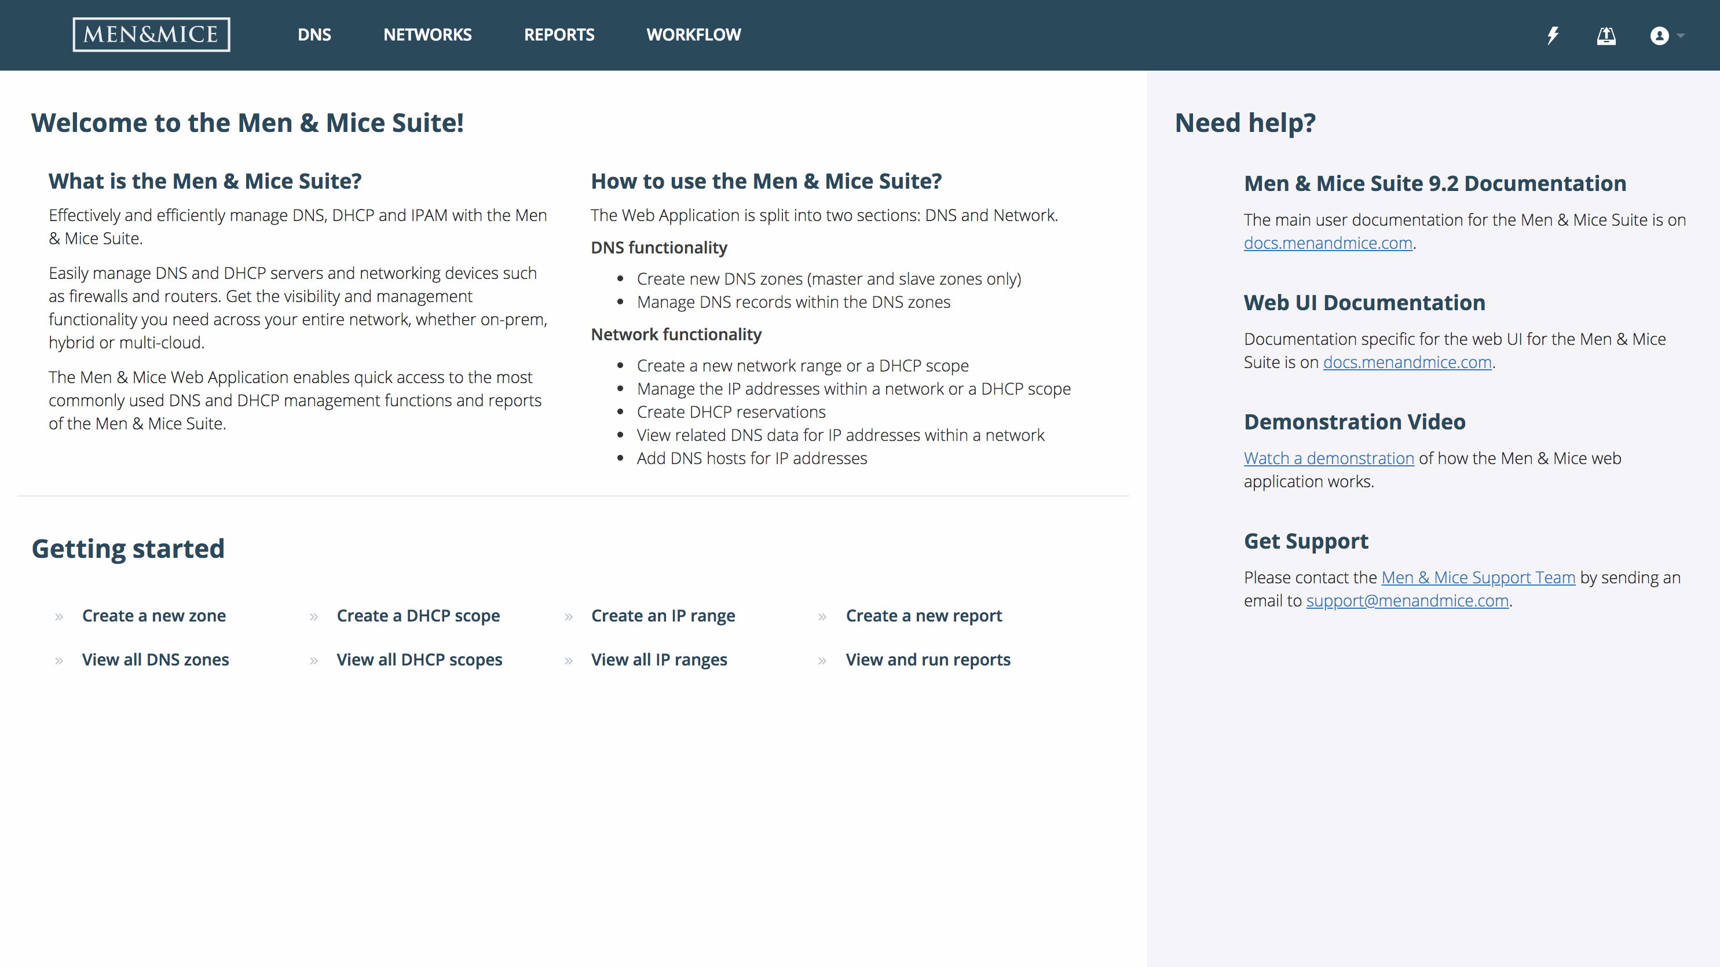The height and width of the screenshot is (967, 1720).
Task: Click How to use the Men & Mice Suite heading
Action: click(766, 181)
